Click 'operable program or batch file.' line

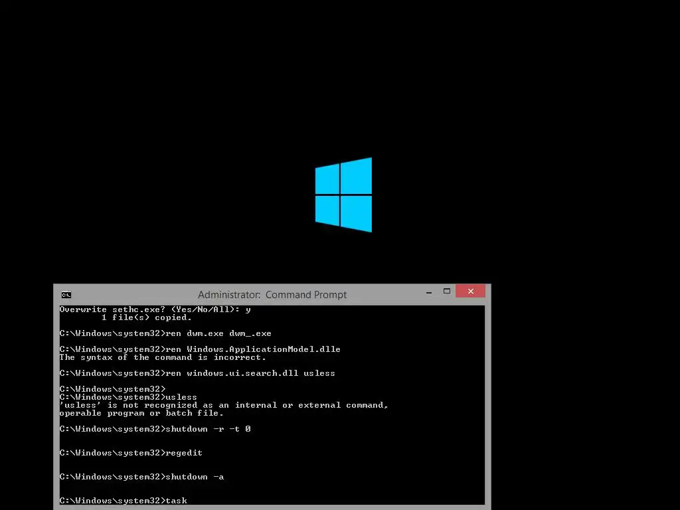click(141, 413)
